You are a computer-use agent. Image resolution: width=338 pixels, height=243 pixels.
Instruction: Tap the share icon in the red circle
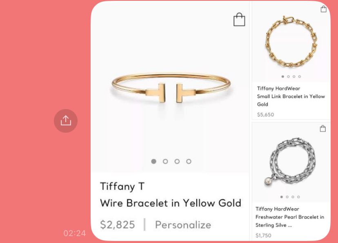tap(66, 120)
